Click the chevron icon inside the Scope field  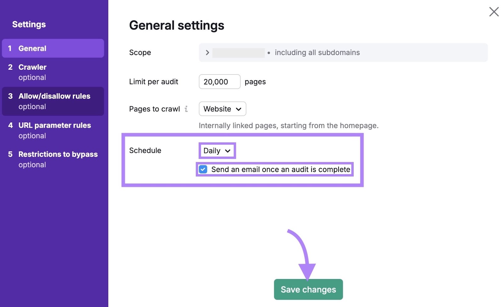pos(207,53)
